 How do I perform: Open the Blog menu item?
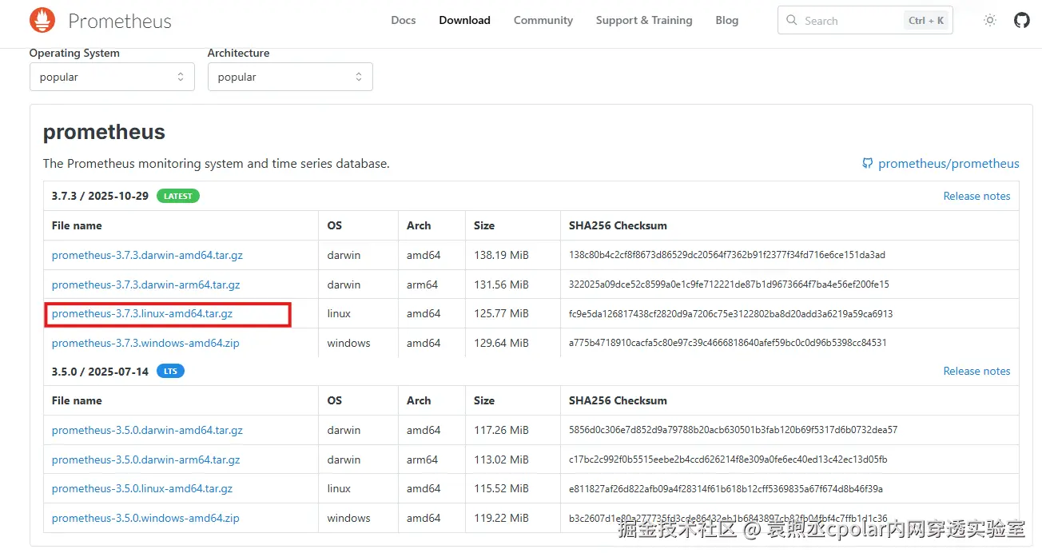727,20
